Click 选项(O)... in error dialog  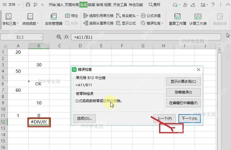[x=84, y=119]
